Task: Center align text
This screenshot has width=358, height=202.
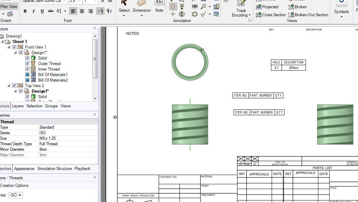Action: tap(82, 11)
